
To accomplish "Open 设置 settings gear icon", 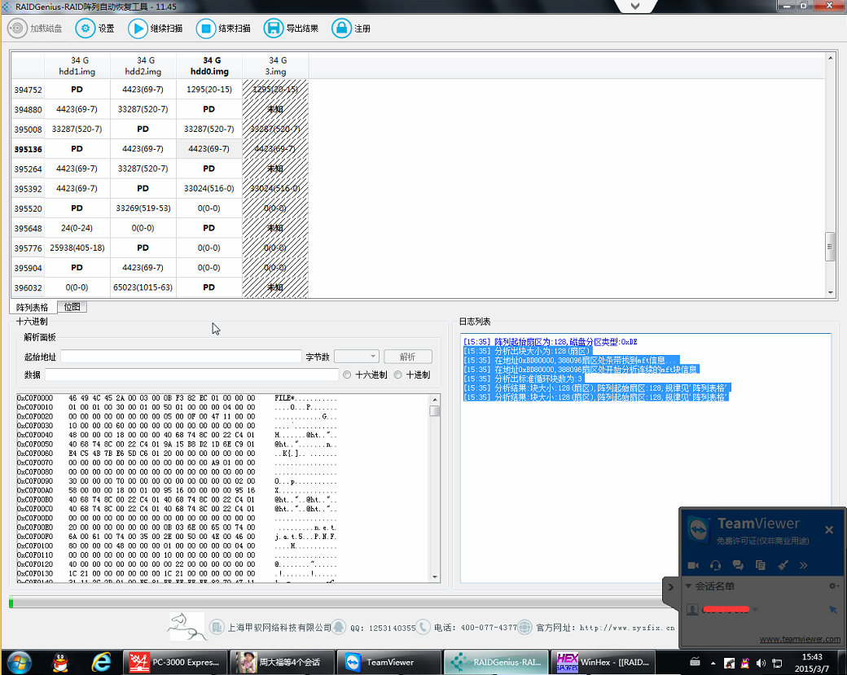I will [85, 28].
